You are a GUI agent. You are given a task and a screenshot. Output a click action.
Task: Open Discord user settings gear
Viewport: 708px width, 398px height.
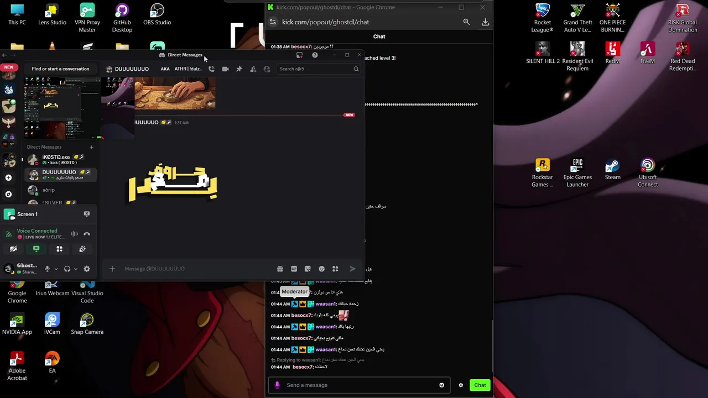click(87, 269)
